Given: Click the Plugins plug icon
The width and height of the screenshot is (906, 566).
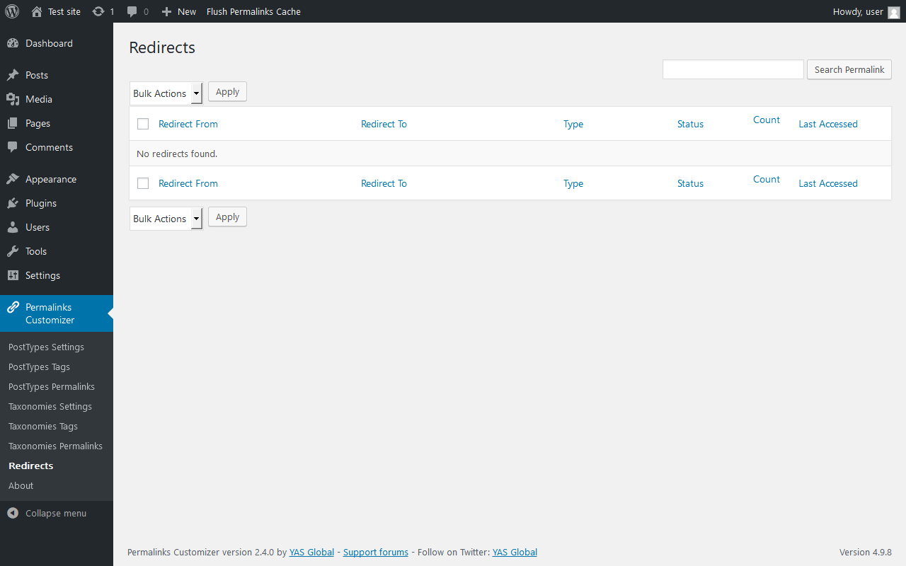Looking at the screenshot, I should (x=13, y=203).
